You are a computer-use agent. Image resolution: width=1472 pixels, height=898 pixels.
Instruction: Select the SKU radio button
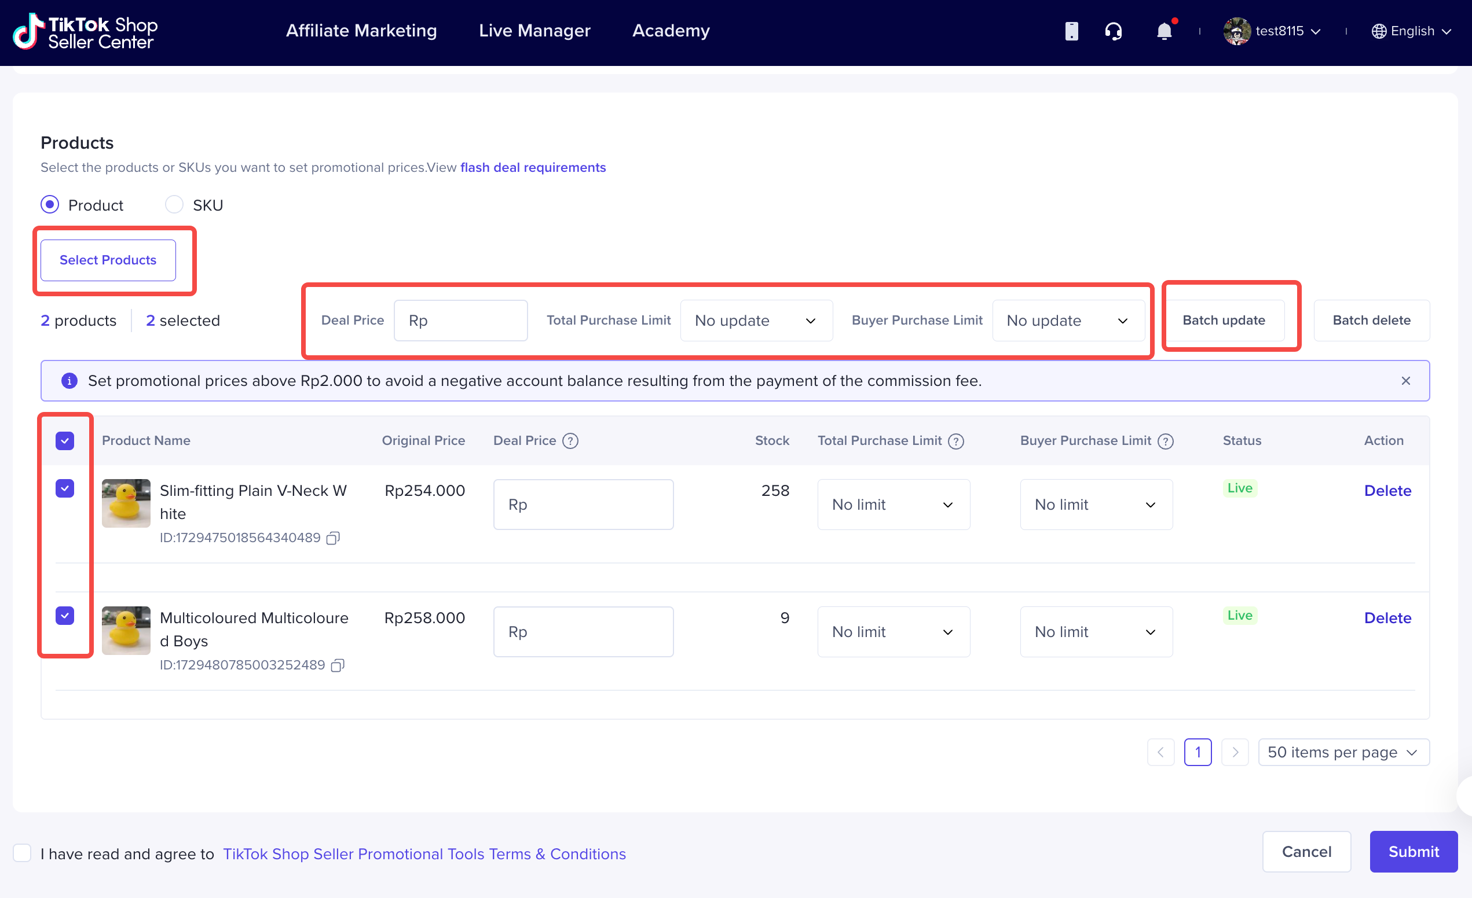(x=174, y=205)
